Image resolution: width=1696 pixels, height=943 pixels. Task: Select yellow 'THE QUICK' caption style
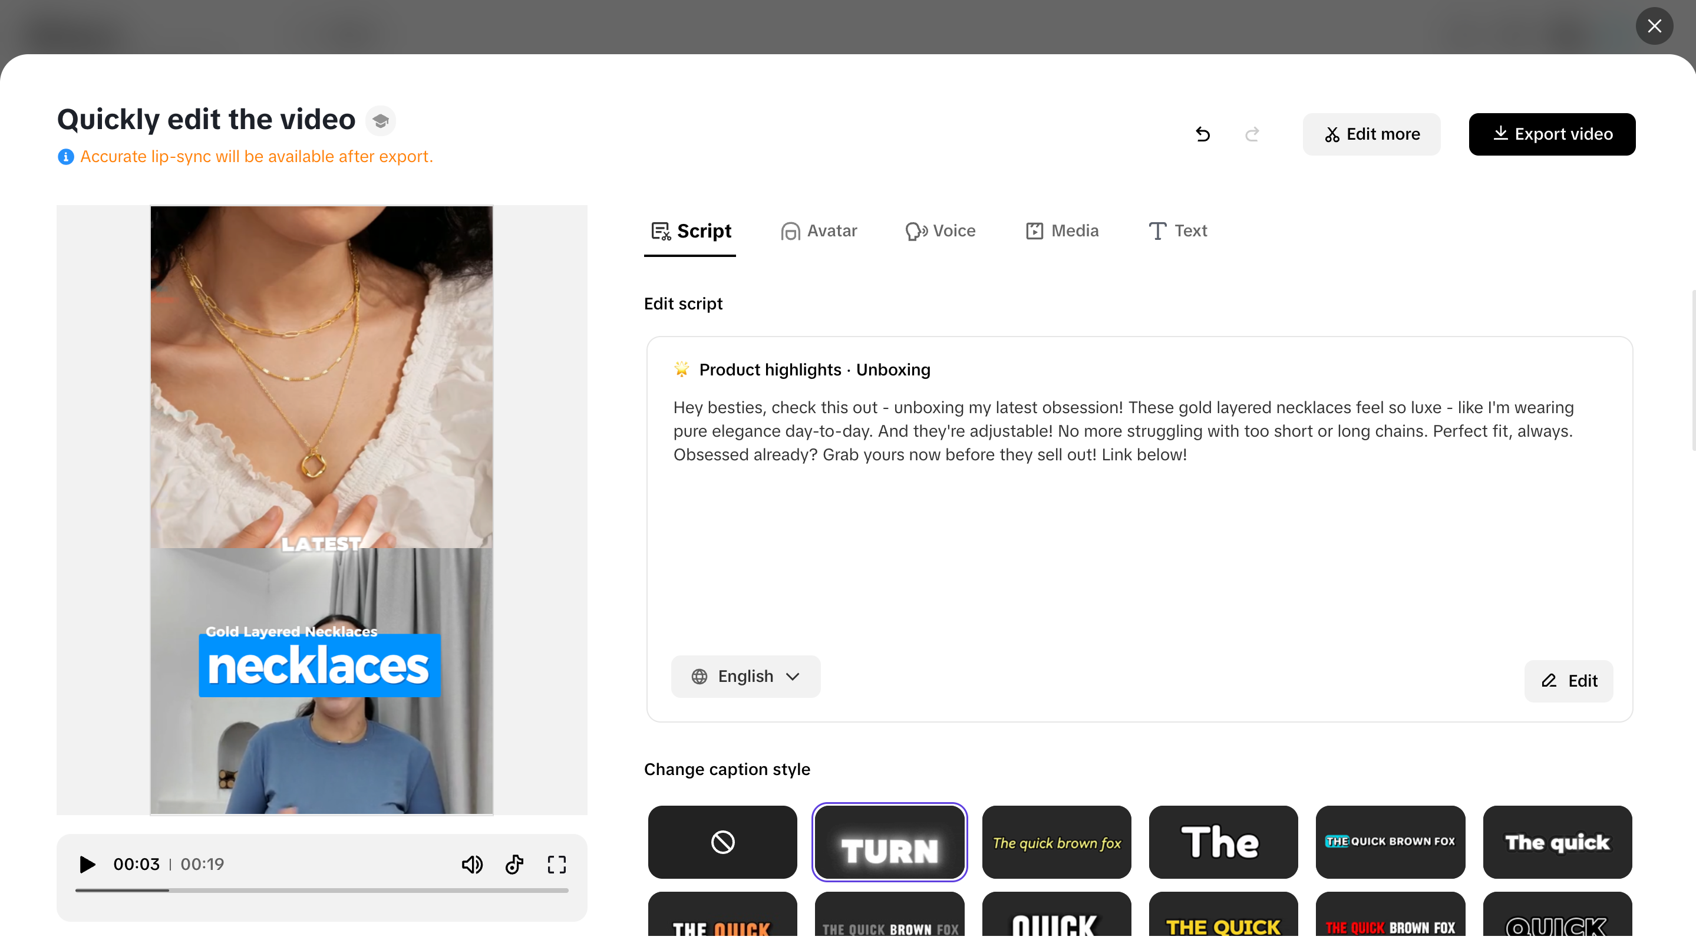point(1223,915)
